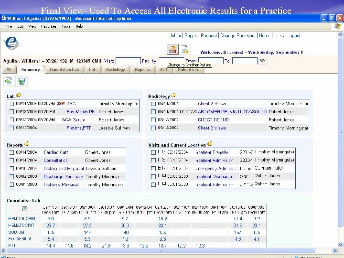The height and width of the screenshot is (258, 344).
Task: Click the Germain Patel provider name
Action: 269,168
